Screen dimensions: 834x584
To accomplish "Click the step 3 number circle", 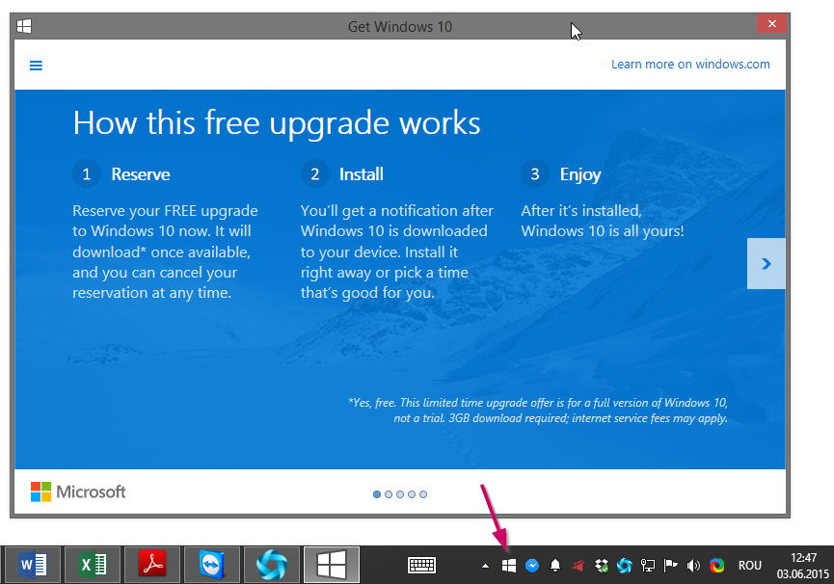I will click(x=535, y=173).
